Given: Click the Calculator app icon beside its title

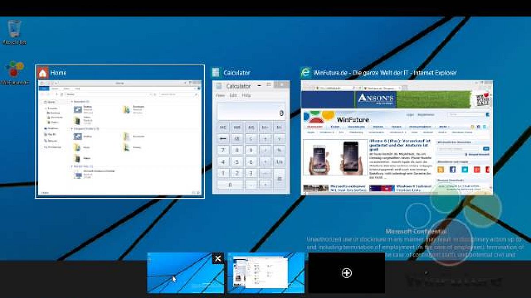Looking at the screenshot, I should pos(216,72).
